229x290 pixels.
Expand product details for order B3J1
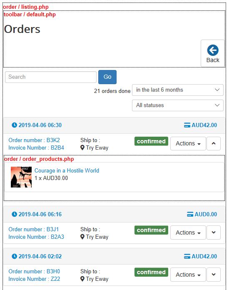[x=214, y=232]
